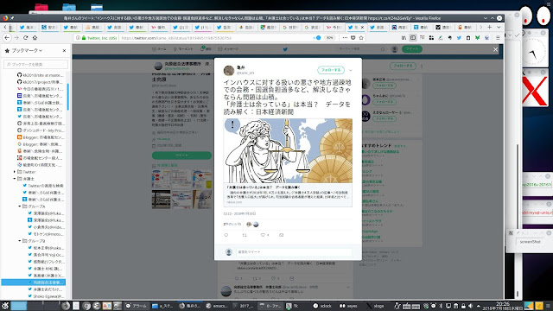Open tweet author's avatar
Screen dimensions: 553x311
[229, 70]
